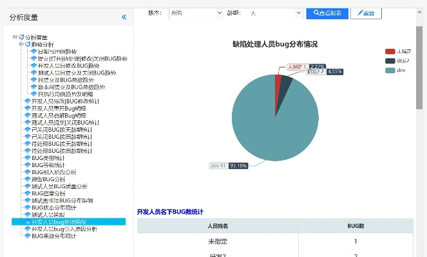Click the icon beside BUG密度分析

pos(27,193)
